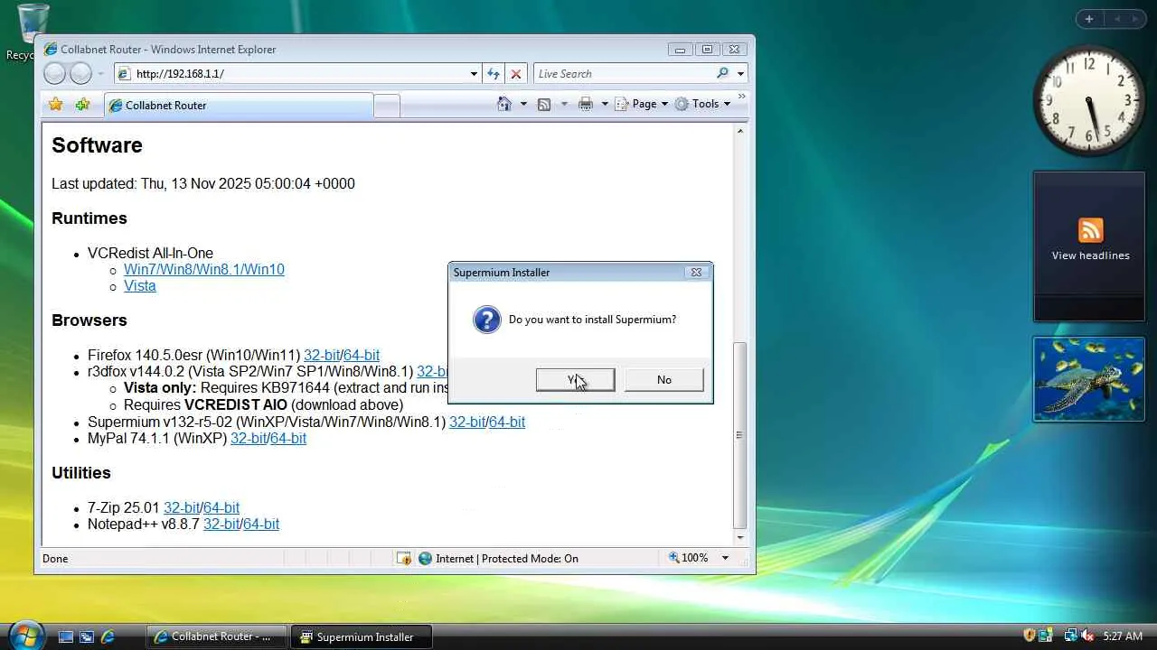Click into the Live Search box
Screen dimensions: 1157x650
[624, 74]
